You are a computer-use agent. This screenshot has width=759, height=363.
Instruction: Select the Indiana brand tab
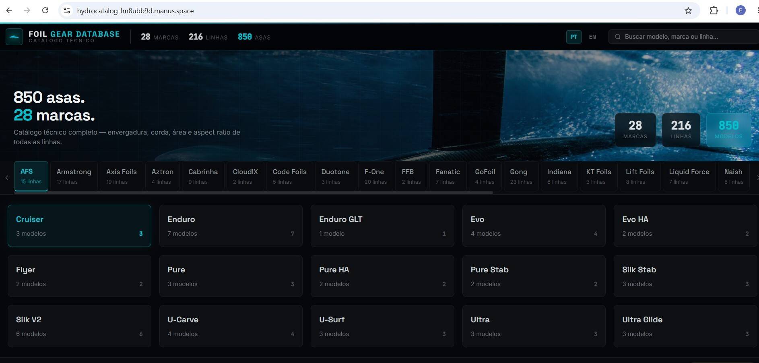coord(559,176)
